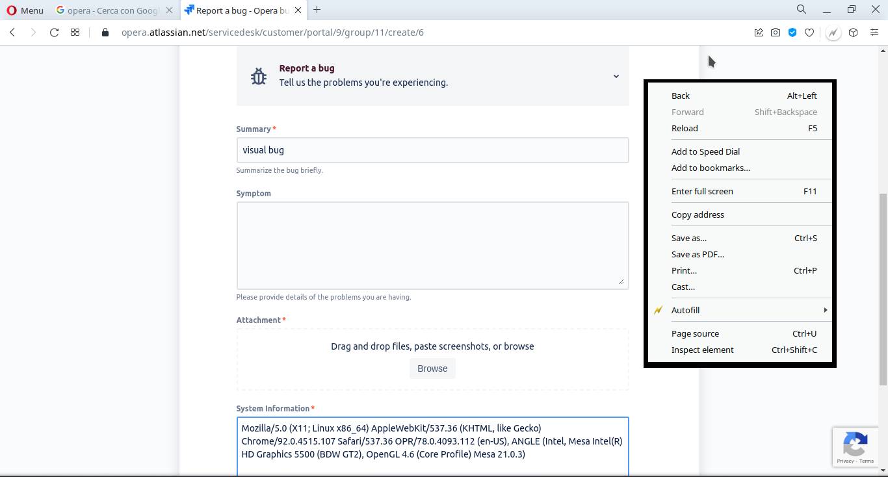888x477 pixels.
Task: Select Save as... menu entry
Action: (740, 238)
